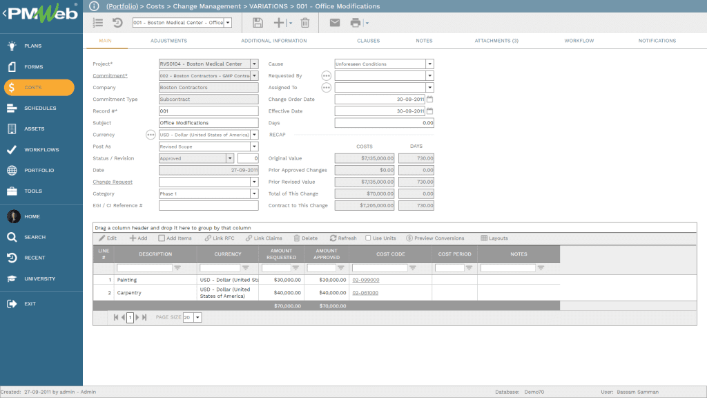The width and height of the screenshot is (707, 398).
Task: Click the Add button in grid toolbar
Action: [x=138, y=238]
